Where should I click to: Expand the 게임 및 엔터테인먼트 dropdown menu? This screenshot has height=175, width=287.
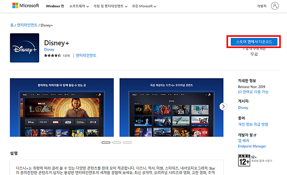111,6
